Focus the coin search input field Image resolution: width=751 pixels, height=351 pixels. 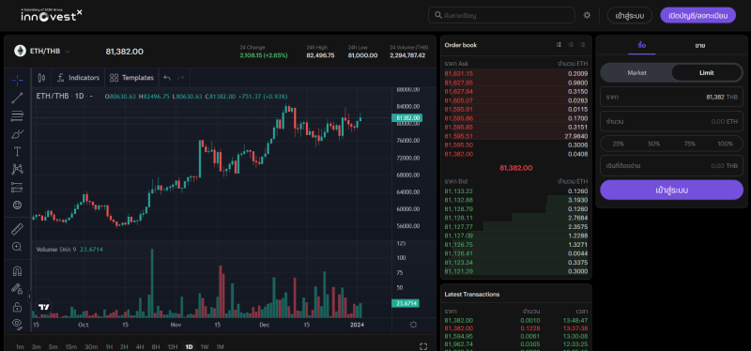click(x=501, y=15)
